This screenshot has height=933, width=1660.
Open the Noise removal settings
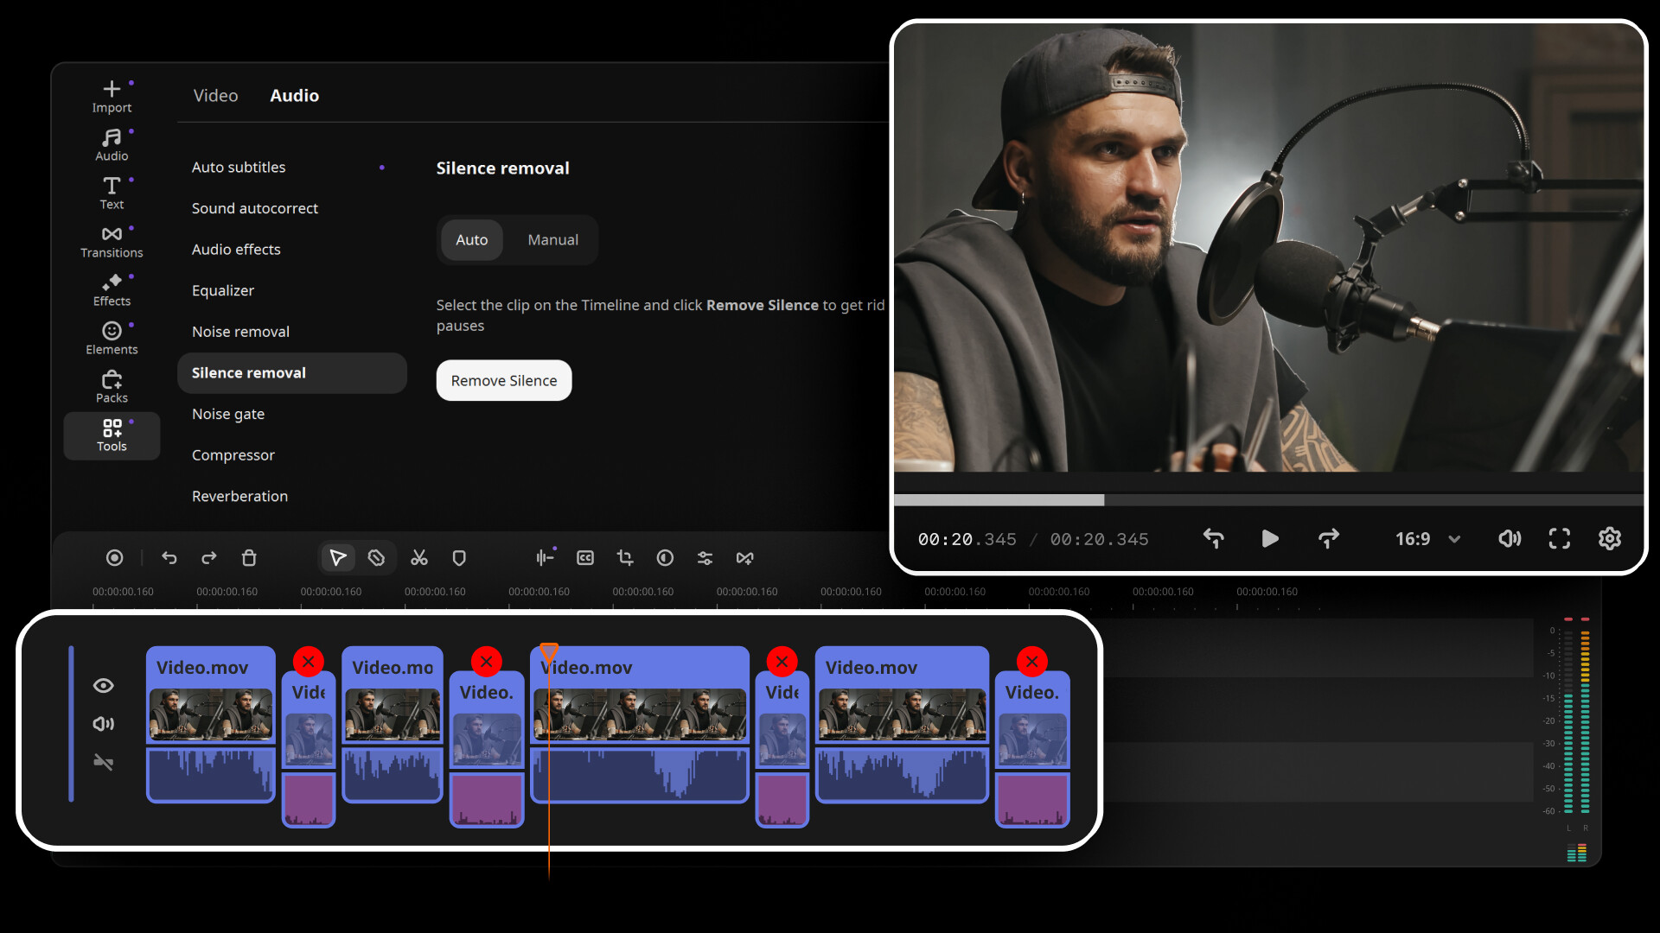(240, 331)
